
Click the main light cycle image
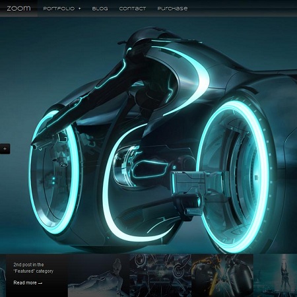point(148,135)
